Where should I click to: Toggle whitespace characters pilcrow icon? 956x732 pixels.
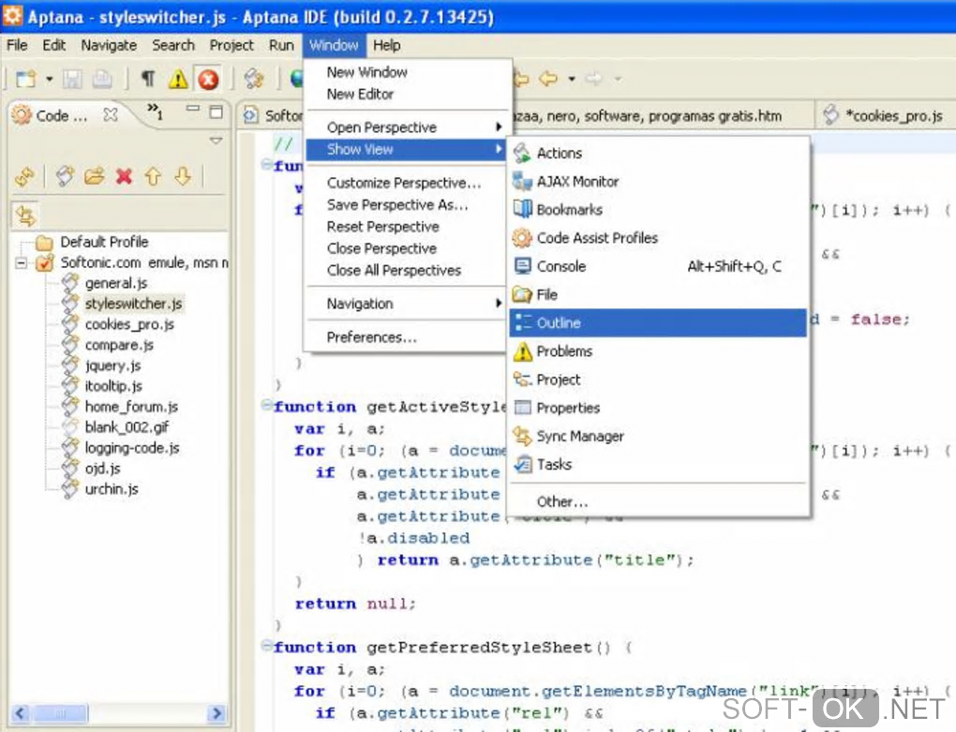[x=147, y=79]
